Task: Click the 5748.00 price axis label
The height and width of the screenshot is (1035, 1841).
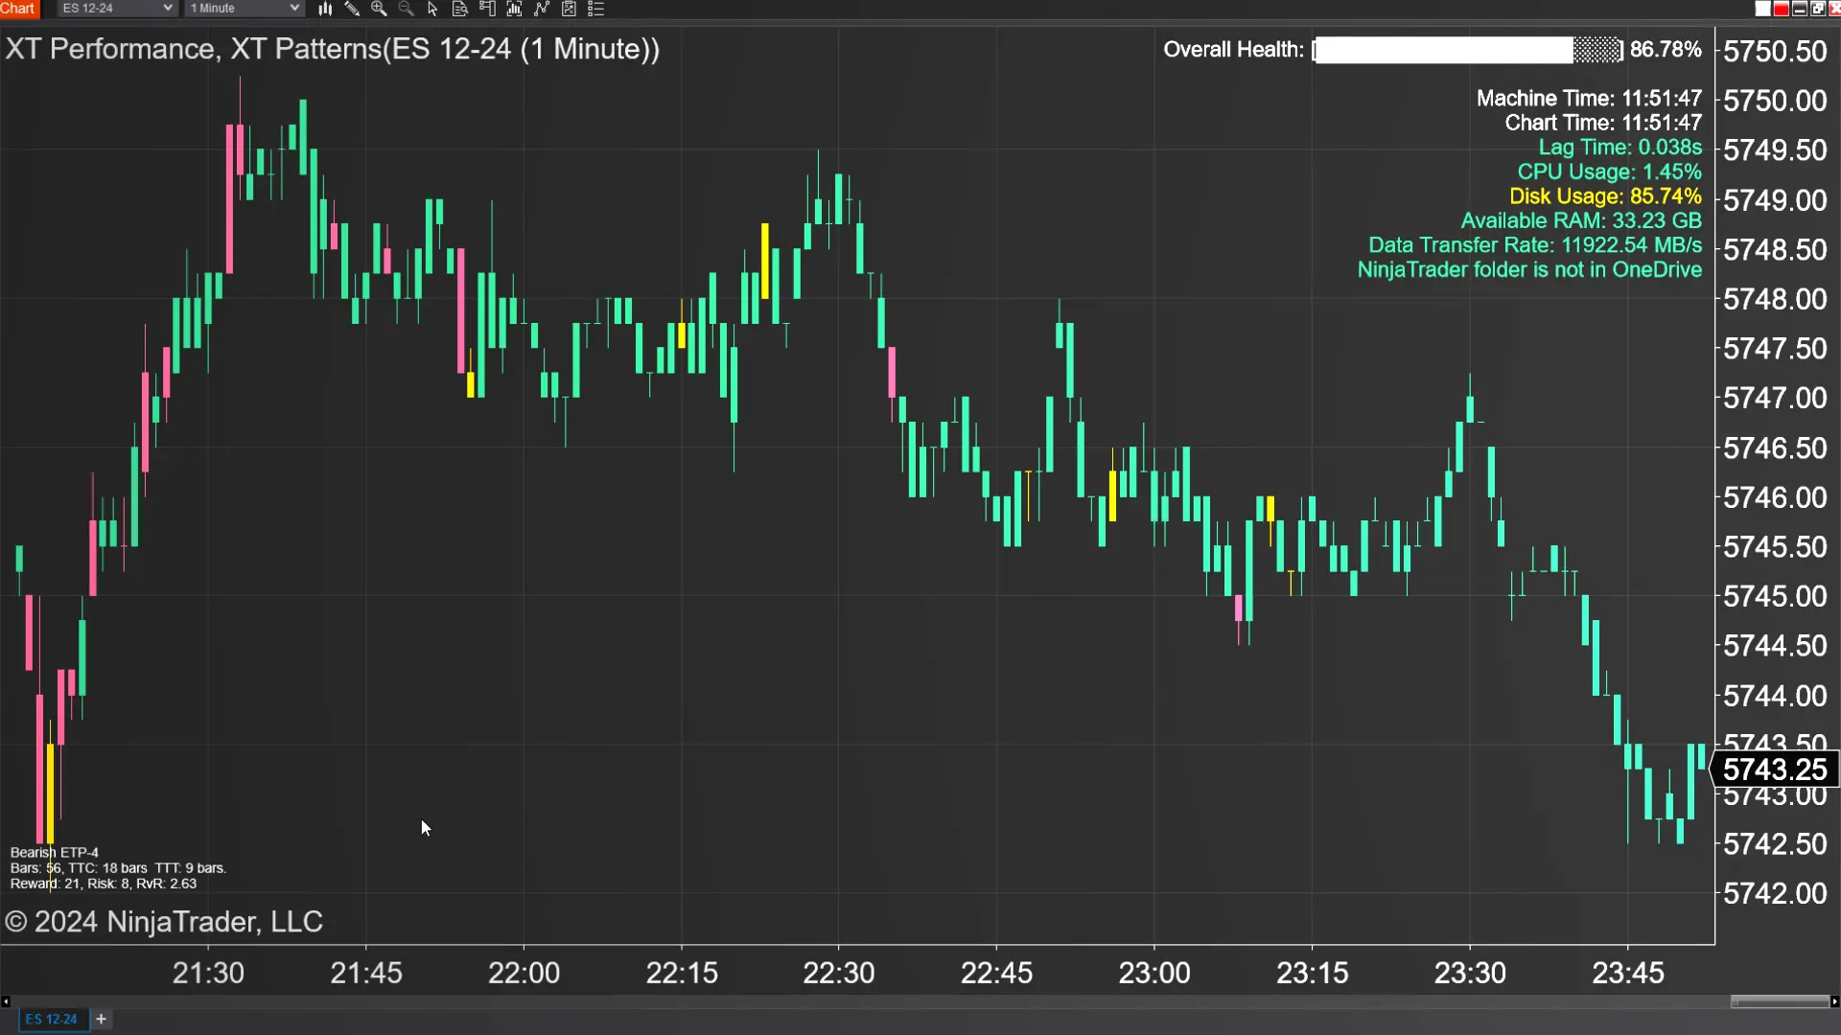Action: tap(1775, 299)
